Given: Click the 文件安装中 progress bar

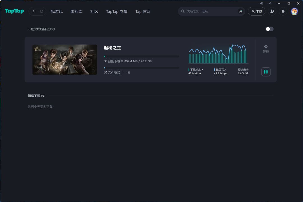Looking at the screenshot, I should point(142,68).
